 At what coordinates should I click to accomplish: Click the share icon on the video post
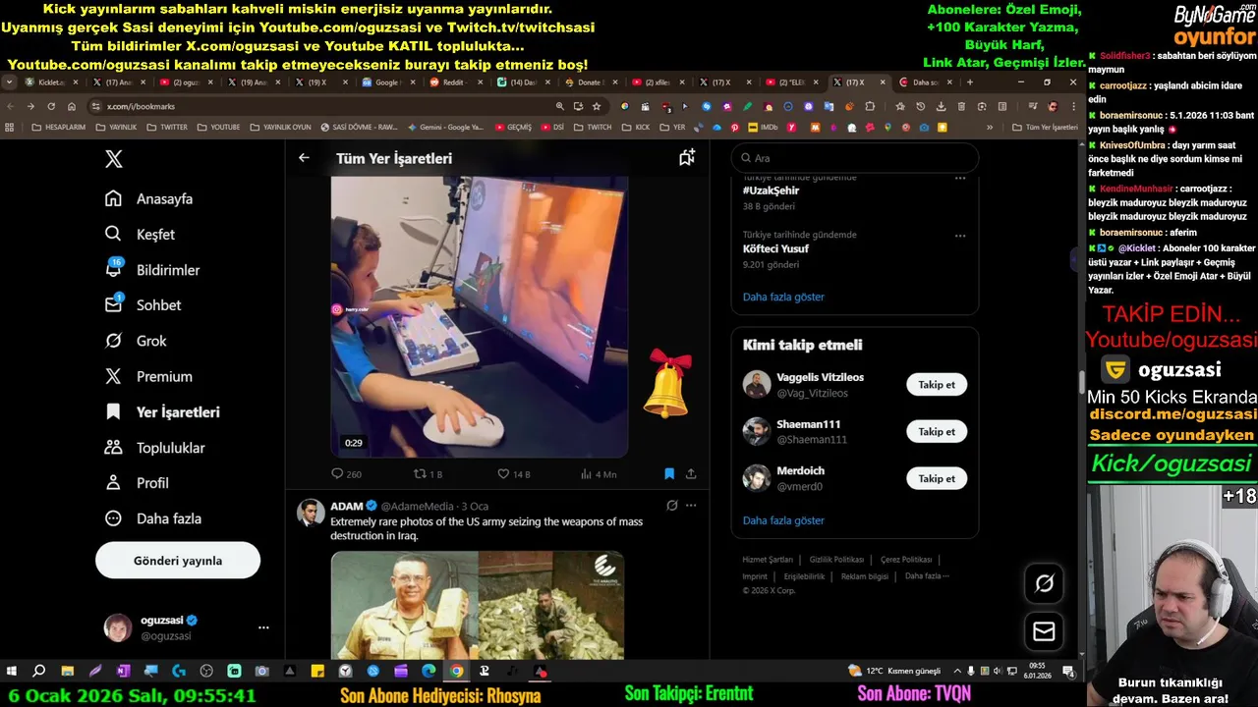(x=691, y=474)
